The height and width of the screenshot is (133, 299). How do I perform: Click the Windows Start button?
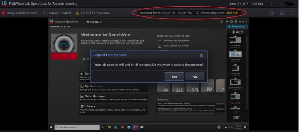51,127
